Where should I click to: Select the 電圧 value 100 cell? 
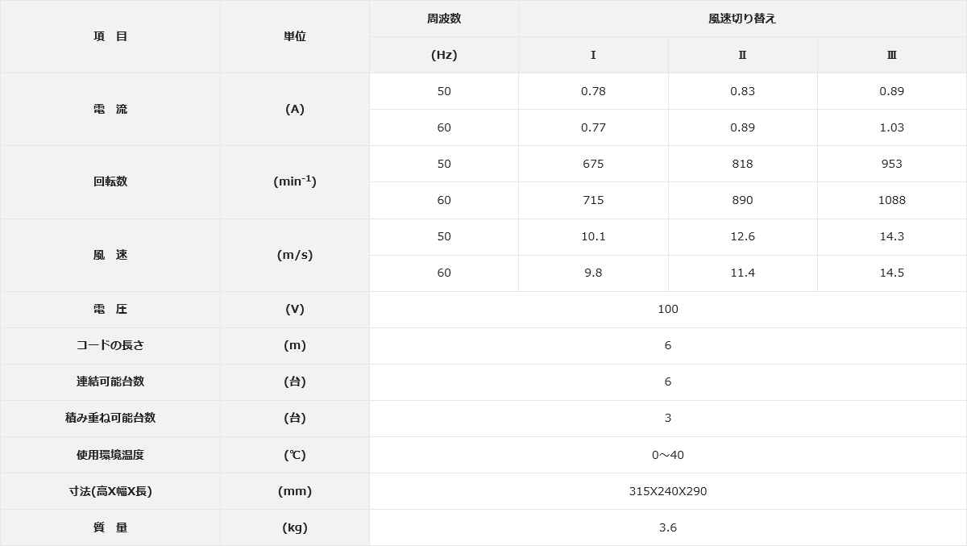click(x=668, y=309)
